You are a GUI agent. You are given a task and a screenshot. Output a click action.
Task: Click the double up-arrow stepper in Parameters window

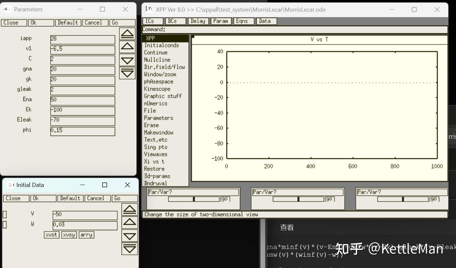[x=127, y=33]
